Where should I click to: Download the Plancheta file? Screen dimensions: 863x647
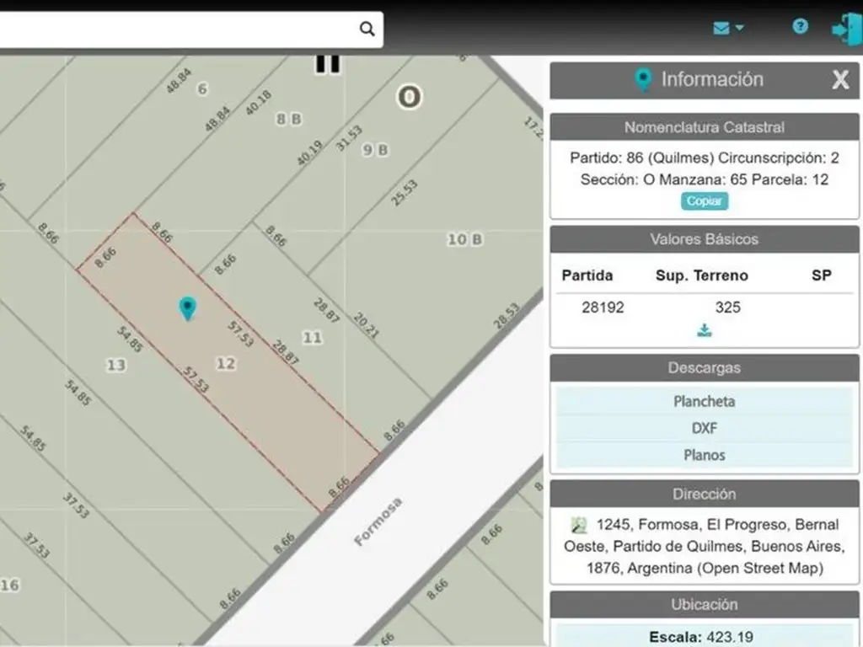[704, 401]
